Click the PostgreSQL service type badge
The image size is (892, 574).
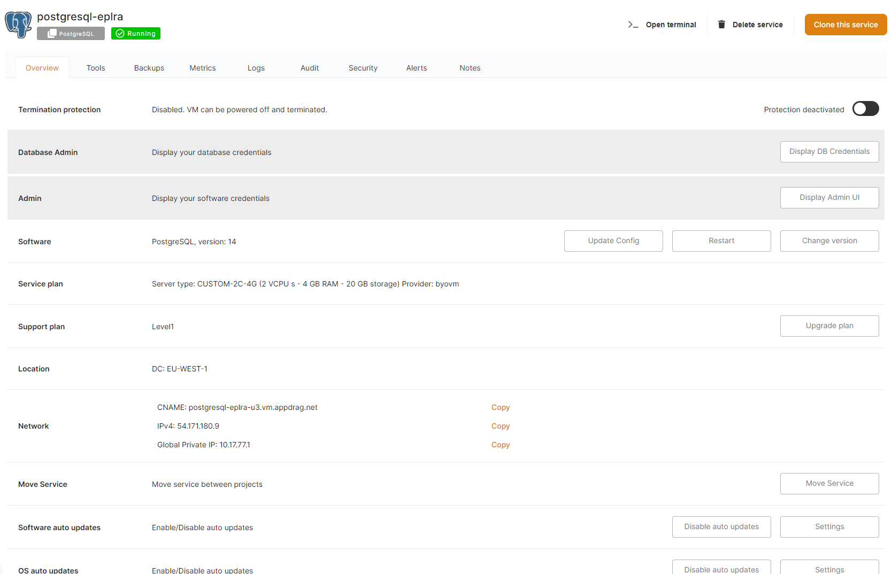71,34
